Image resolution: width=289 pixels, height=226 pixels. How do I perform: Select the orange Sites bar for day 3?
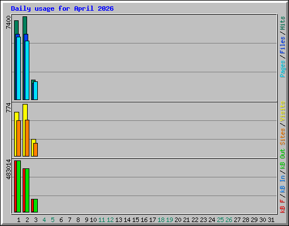click(x=36, y=150)
